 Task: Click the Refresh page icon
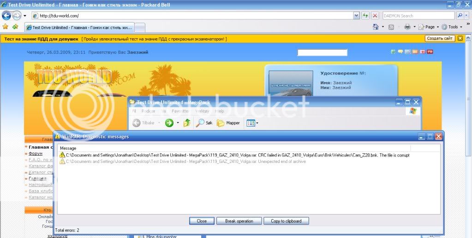coord(365,15)
